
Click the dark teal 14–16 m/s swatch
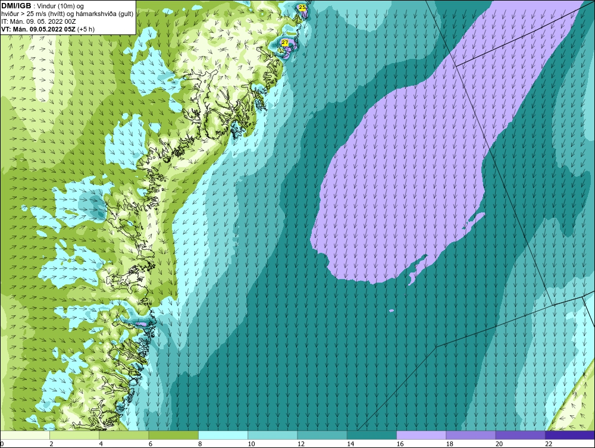(372, 435)
